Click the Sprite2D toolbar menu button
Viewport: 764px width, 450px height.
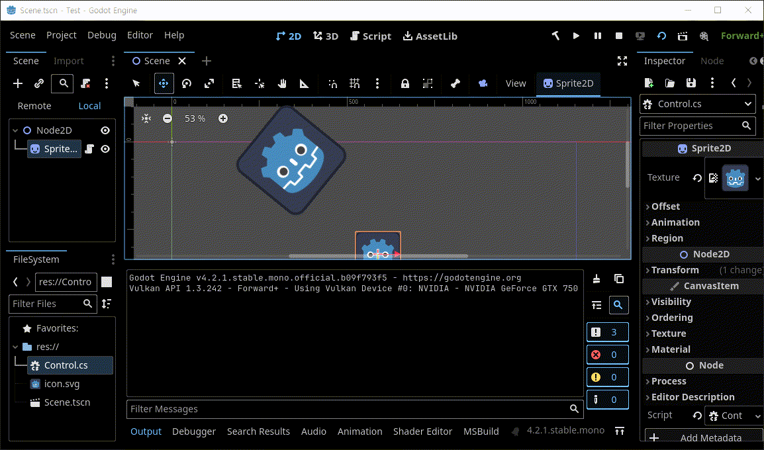pyautogui.click(x=568, y=83)
